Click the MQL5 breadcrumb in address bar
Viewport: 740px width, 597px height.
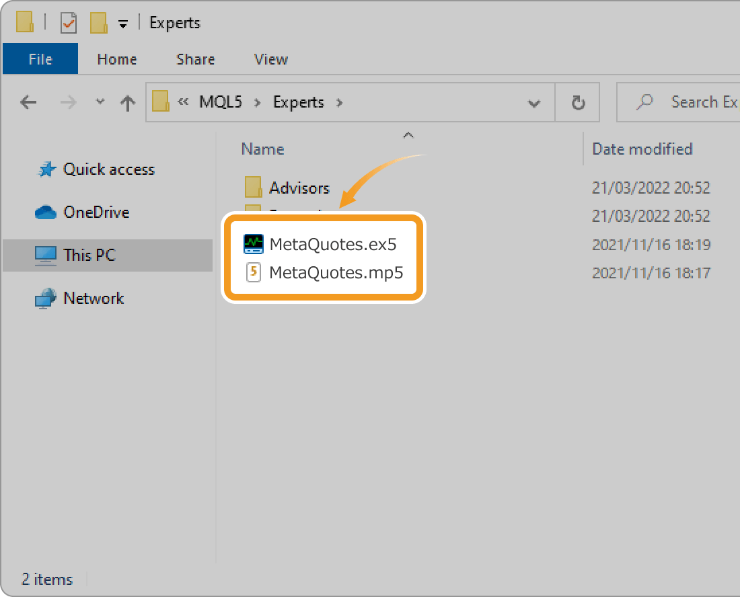point(220,103)
